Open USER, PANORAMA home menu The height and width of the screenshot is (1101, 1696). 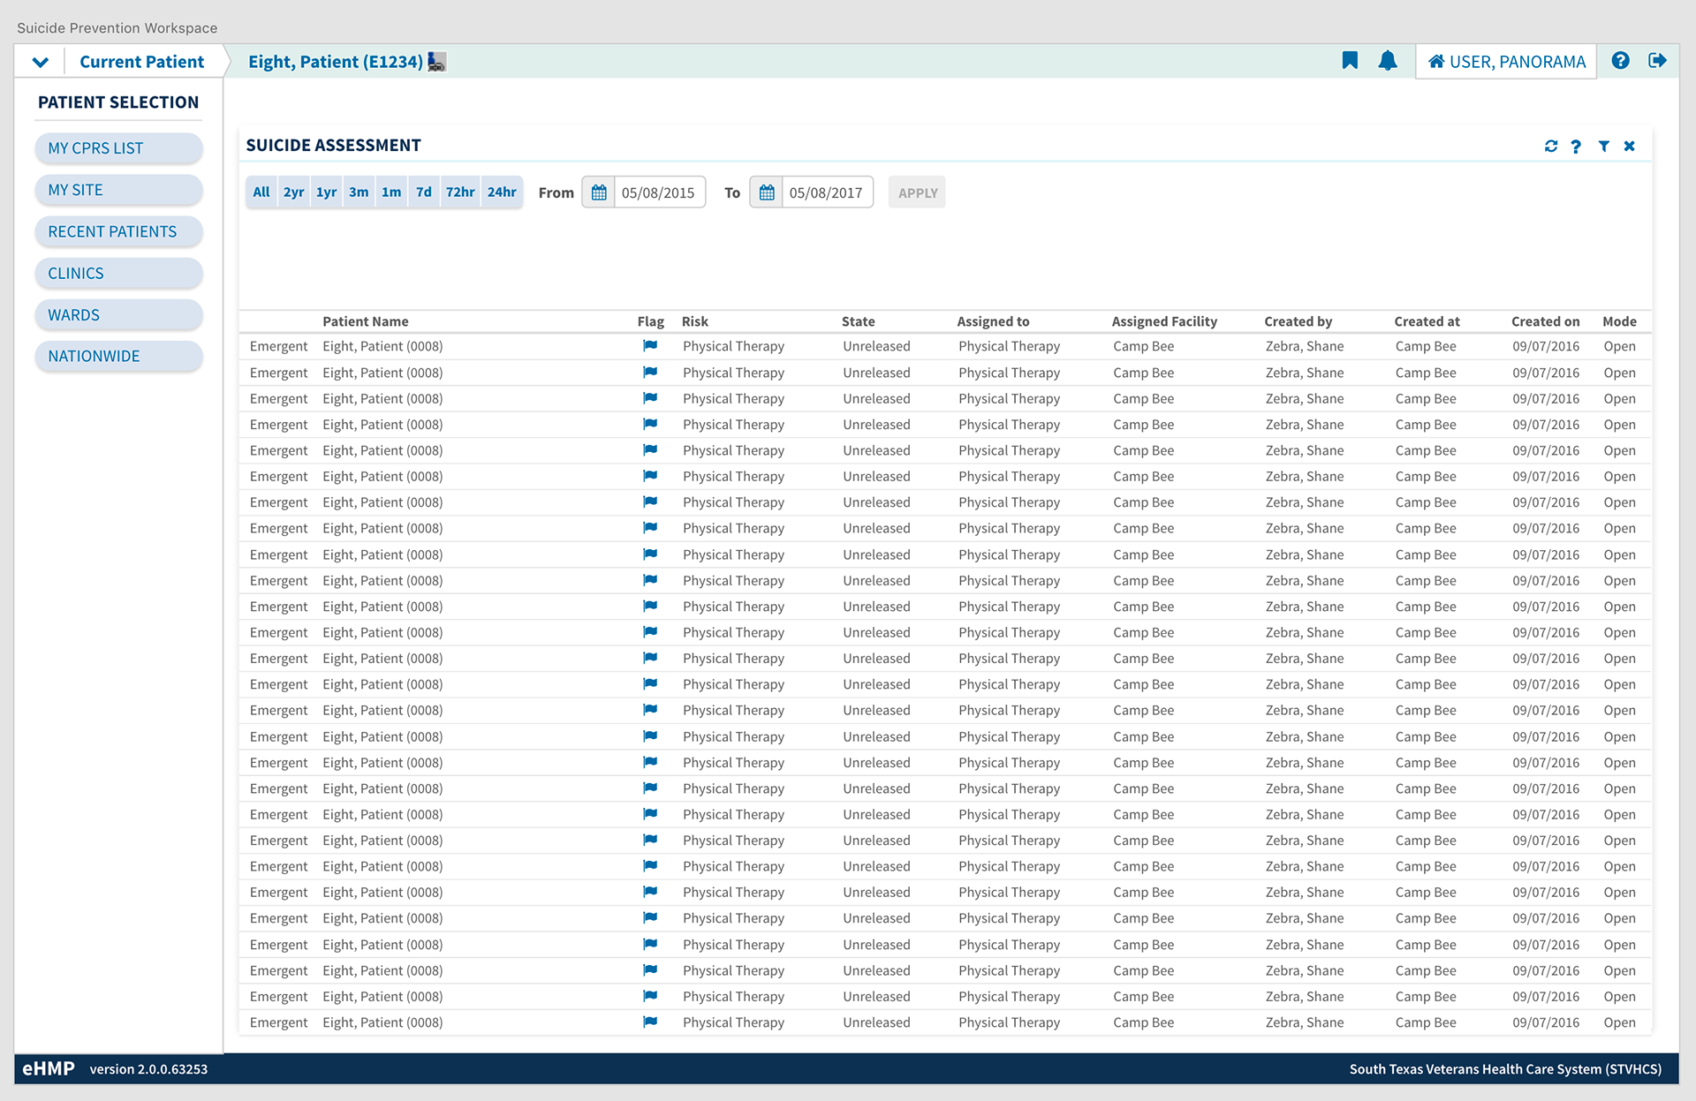1506,62
